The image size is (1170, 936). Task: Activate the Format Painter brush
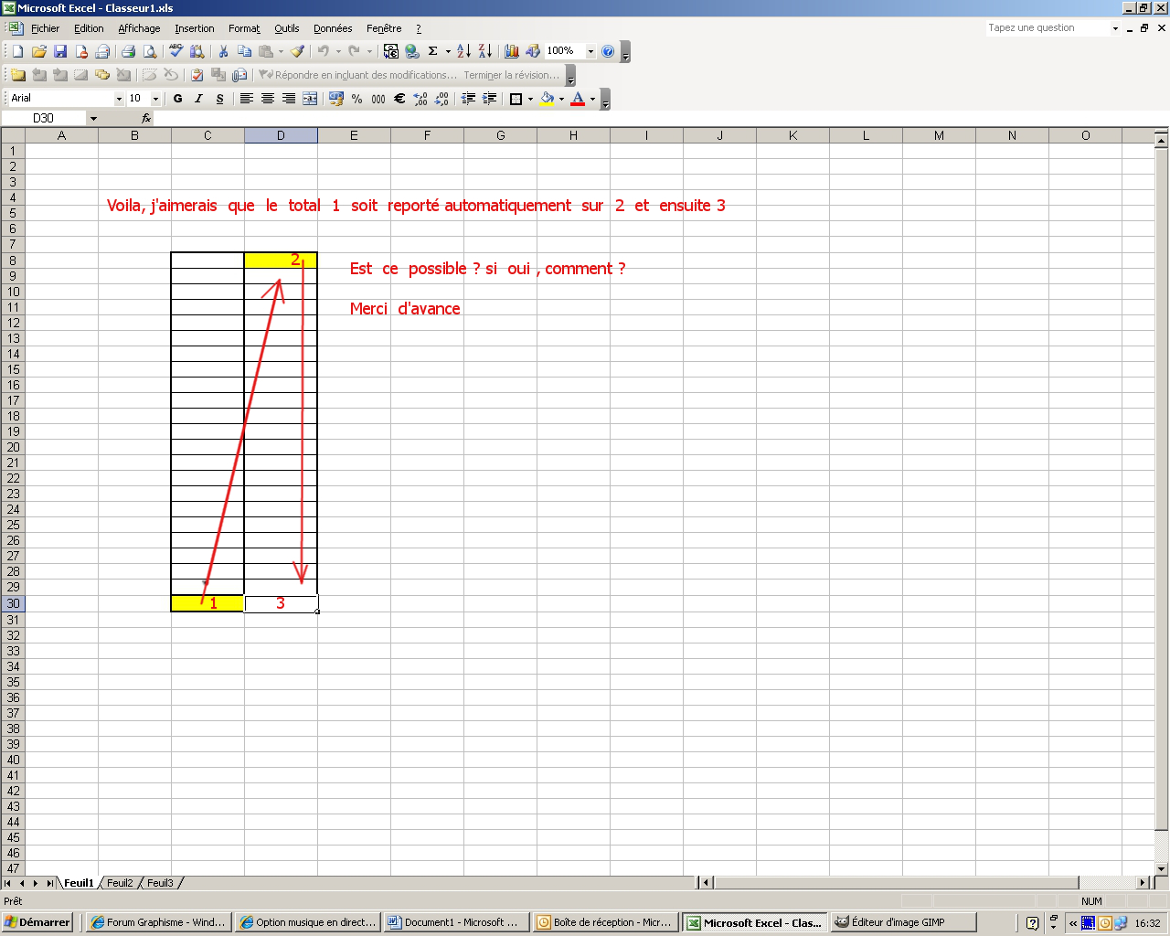pyautogui.click(x=297, y=51)
